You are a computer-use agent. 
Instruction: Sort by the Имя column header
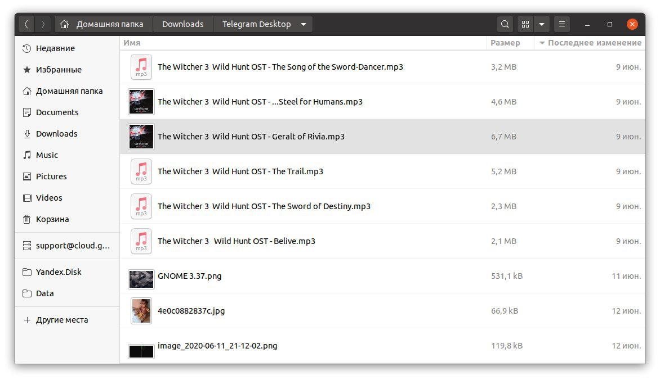[303, 43]
